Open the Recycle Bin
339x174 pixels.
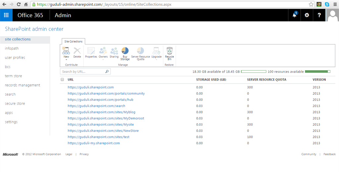pos(169,53)
